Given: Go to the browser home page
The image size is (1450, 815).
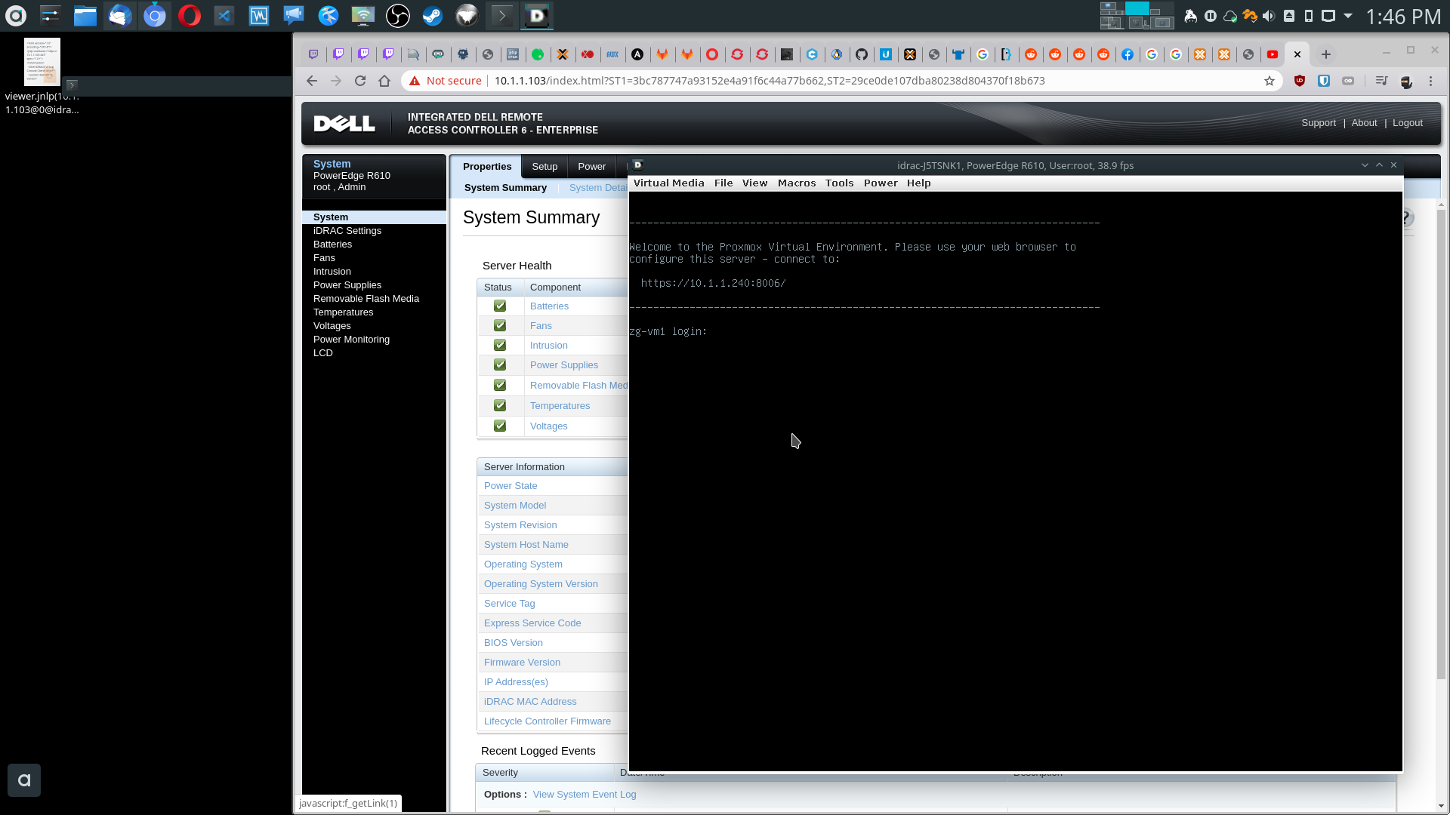Looking at the screenshot, I should pos(384,81).
